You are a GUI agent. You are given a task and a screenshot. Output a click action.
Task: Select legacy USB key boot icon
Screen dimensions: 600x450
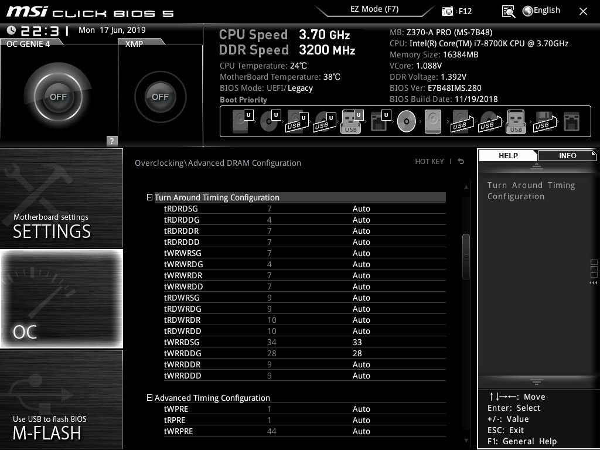[x=516, y=121]
